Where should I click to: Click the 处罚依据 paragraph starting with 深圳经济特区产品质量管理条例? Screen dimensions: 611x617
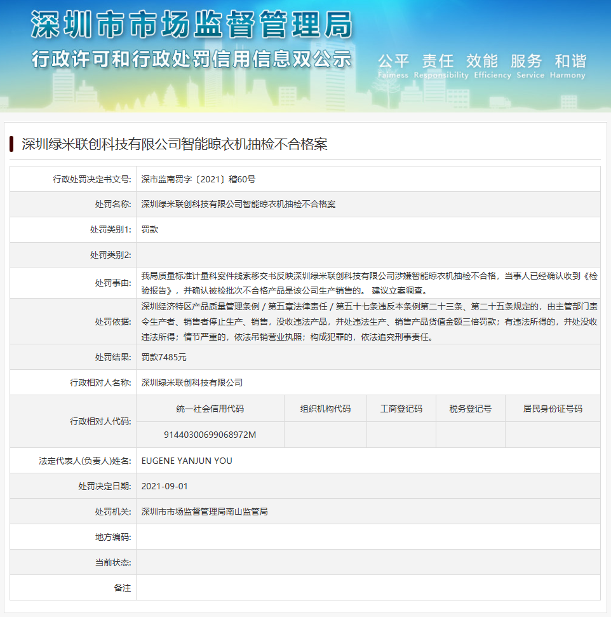tap(370, 322)
